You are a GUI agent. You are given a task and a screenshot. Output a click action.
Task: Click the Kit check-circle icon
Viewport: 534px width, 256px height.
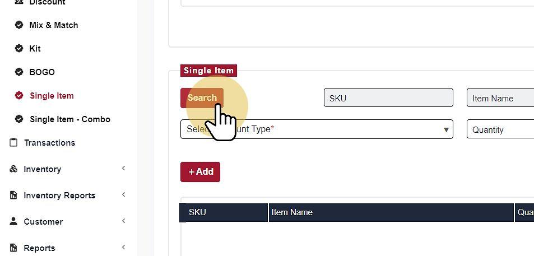pyautogui.click(x=19, y=49)
